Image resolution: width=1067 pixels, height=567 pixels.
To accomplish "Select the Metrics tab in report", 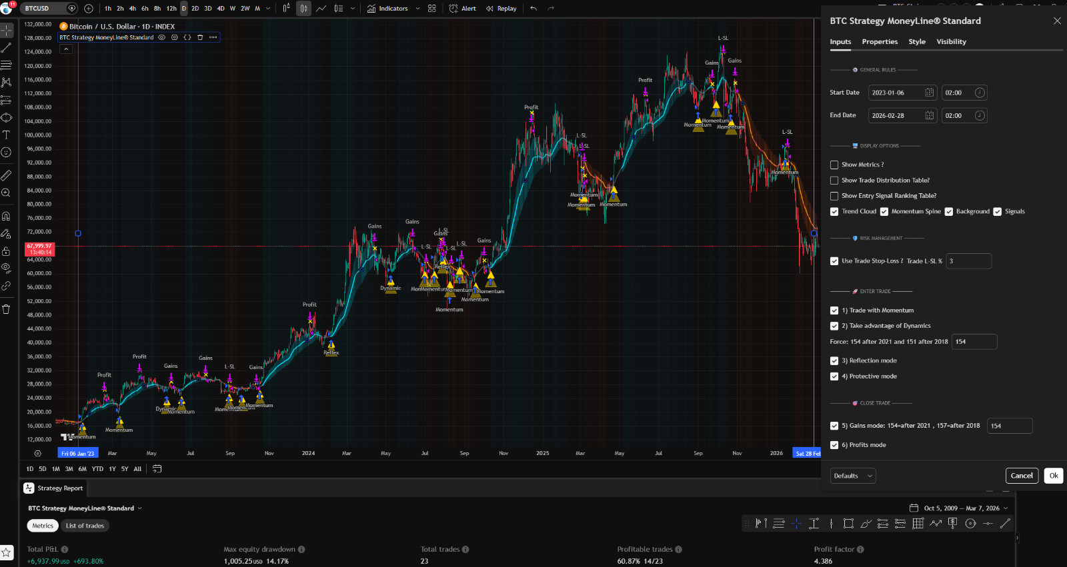I will [x=43, y=526].
